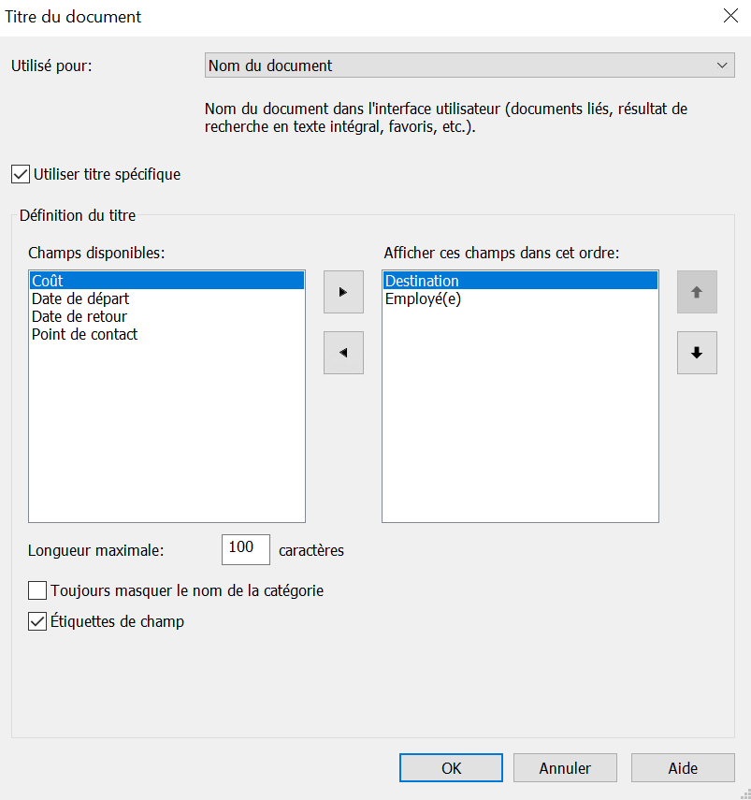
Task: Open help via Aide button
Action: pos(683,768)
